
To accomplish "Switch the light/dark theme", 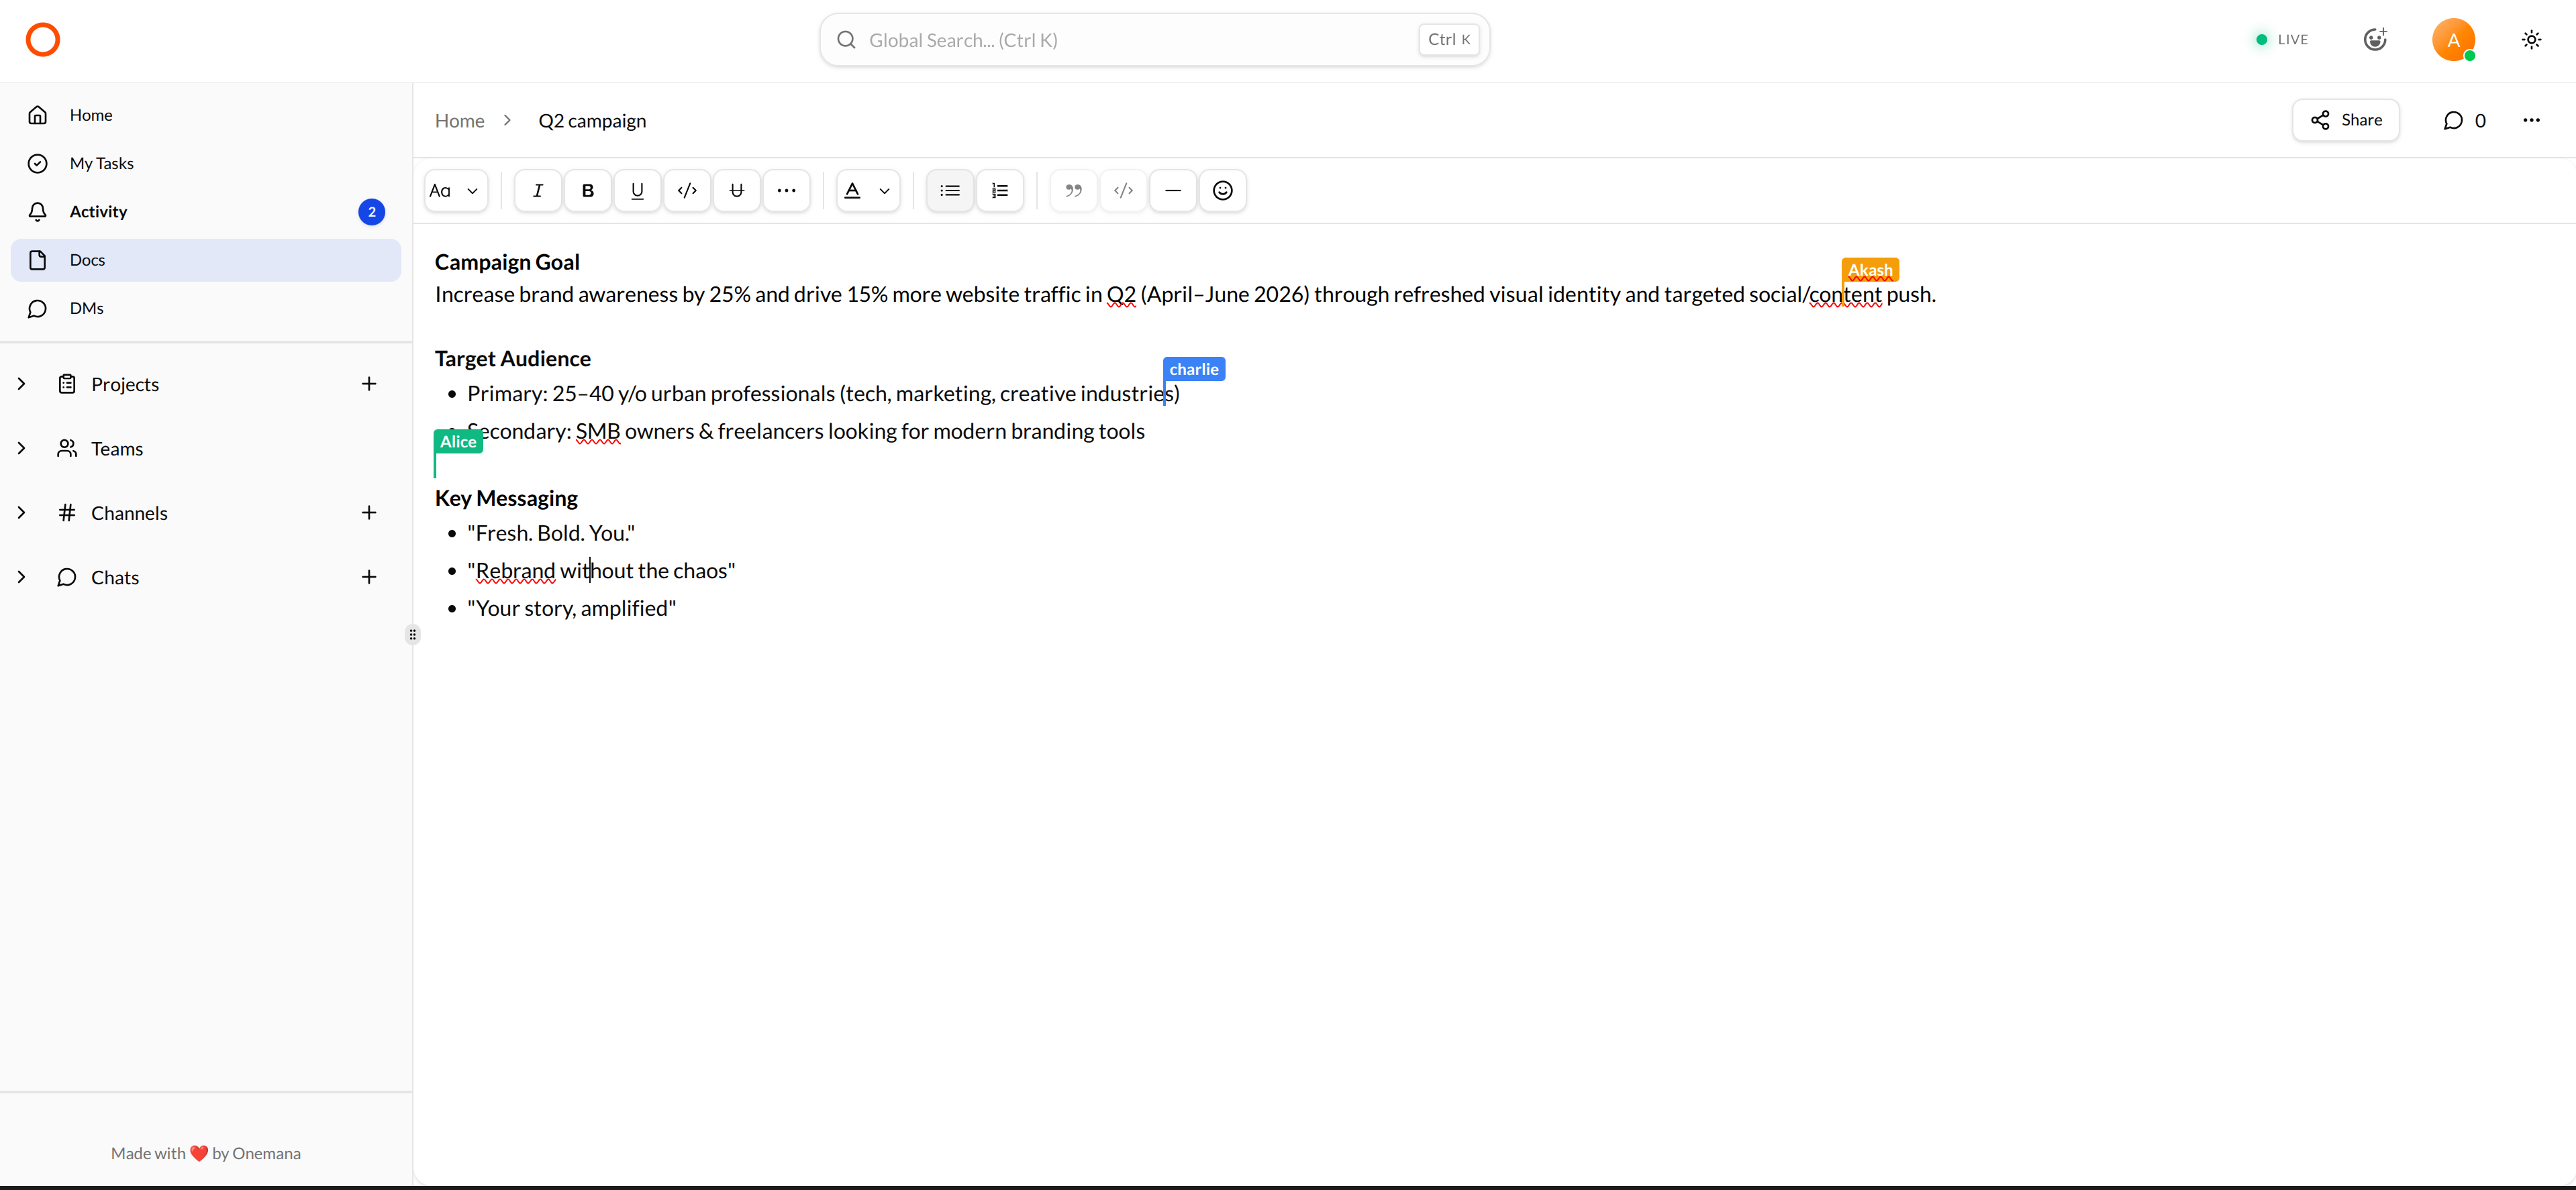I will (x=2531, y=40).
